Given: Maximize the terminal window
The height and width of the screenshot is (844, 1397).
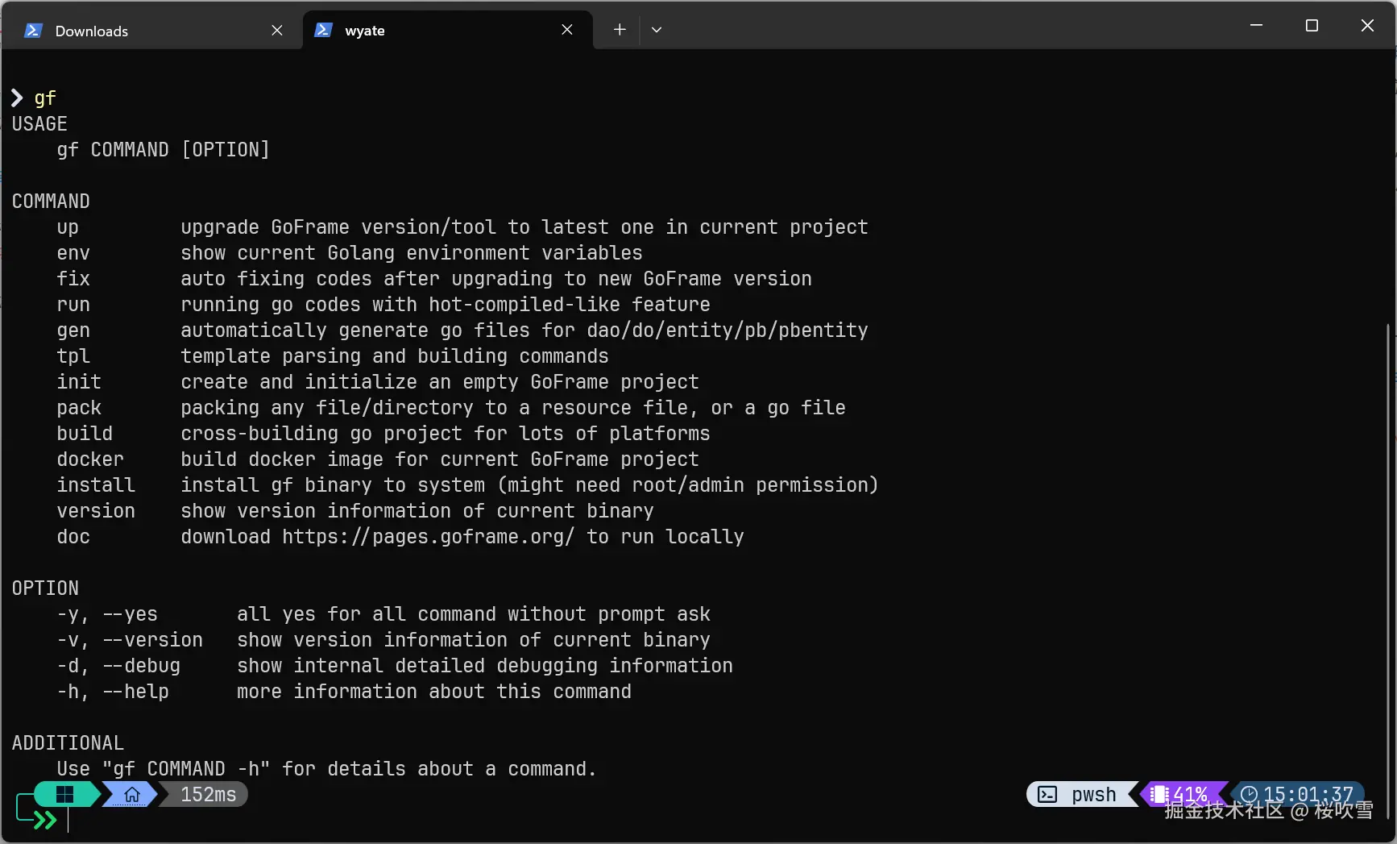Looking at the screenshot, I should click(x=1312, y=26).
